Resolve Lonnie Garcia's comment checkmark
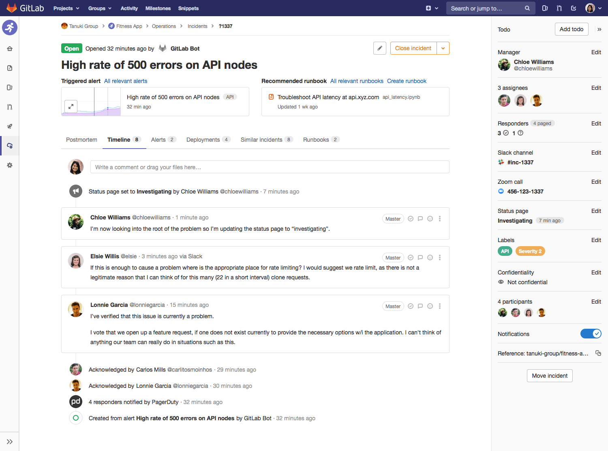 click(x=411, y=306)
